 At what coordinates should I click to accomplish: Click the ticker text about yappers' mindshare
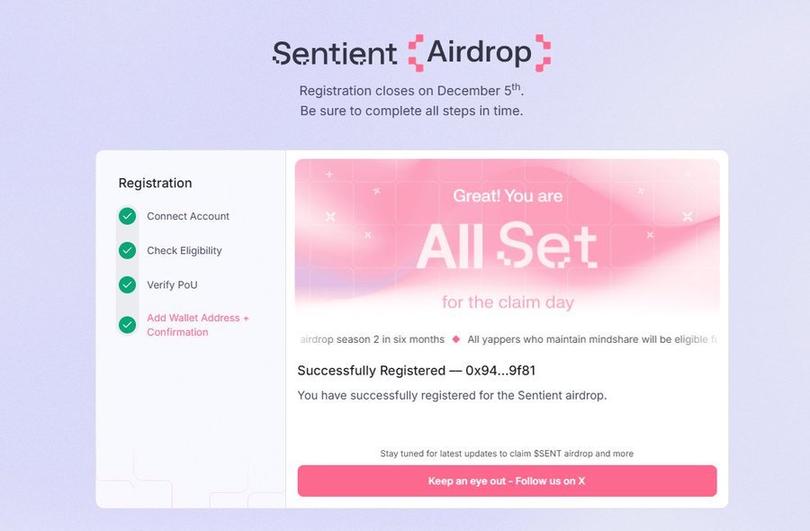[x=592, y=339]
